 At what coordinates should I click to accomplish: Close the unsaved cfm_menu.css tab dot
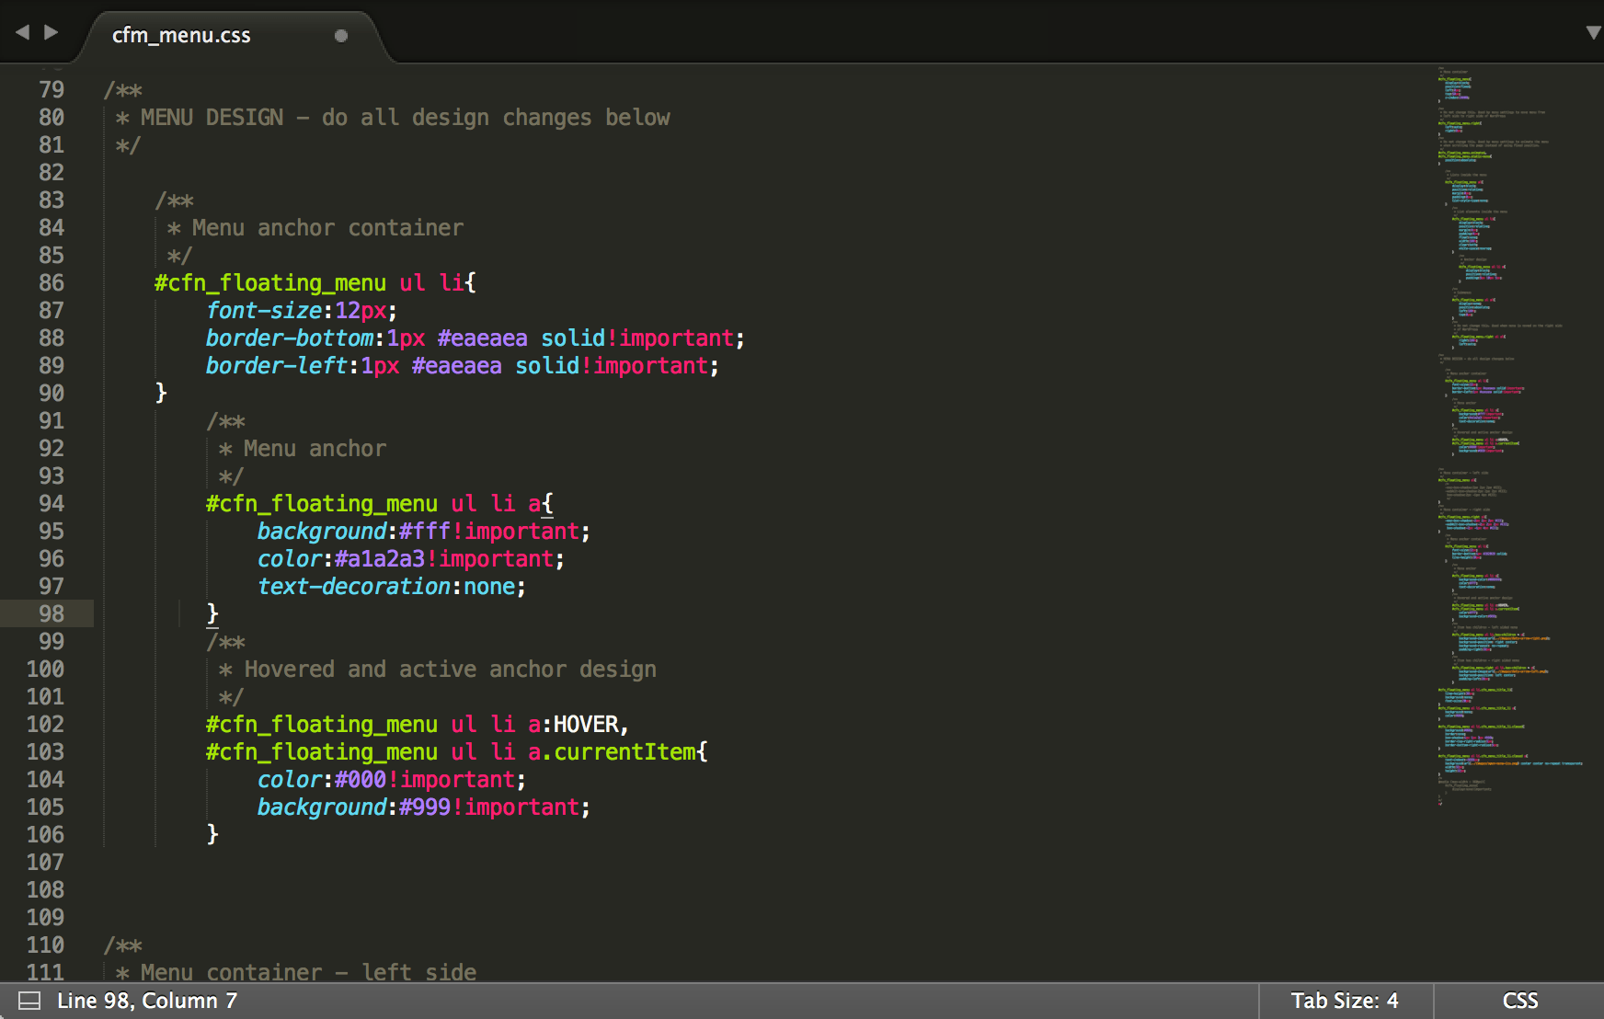click(341, 36)
